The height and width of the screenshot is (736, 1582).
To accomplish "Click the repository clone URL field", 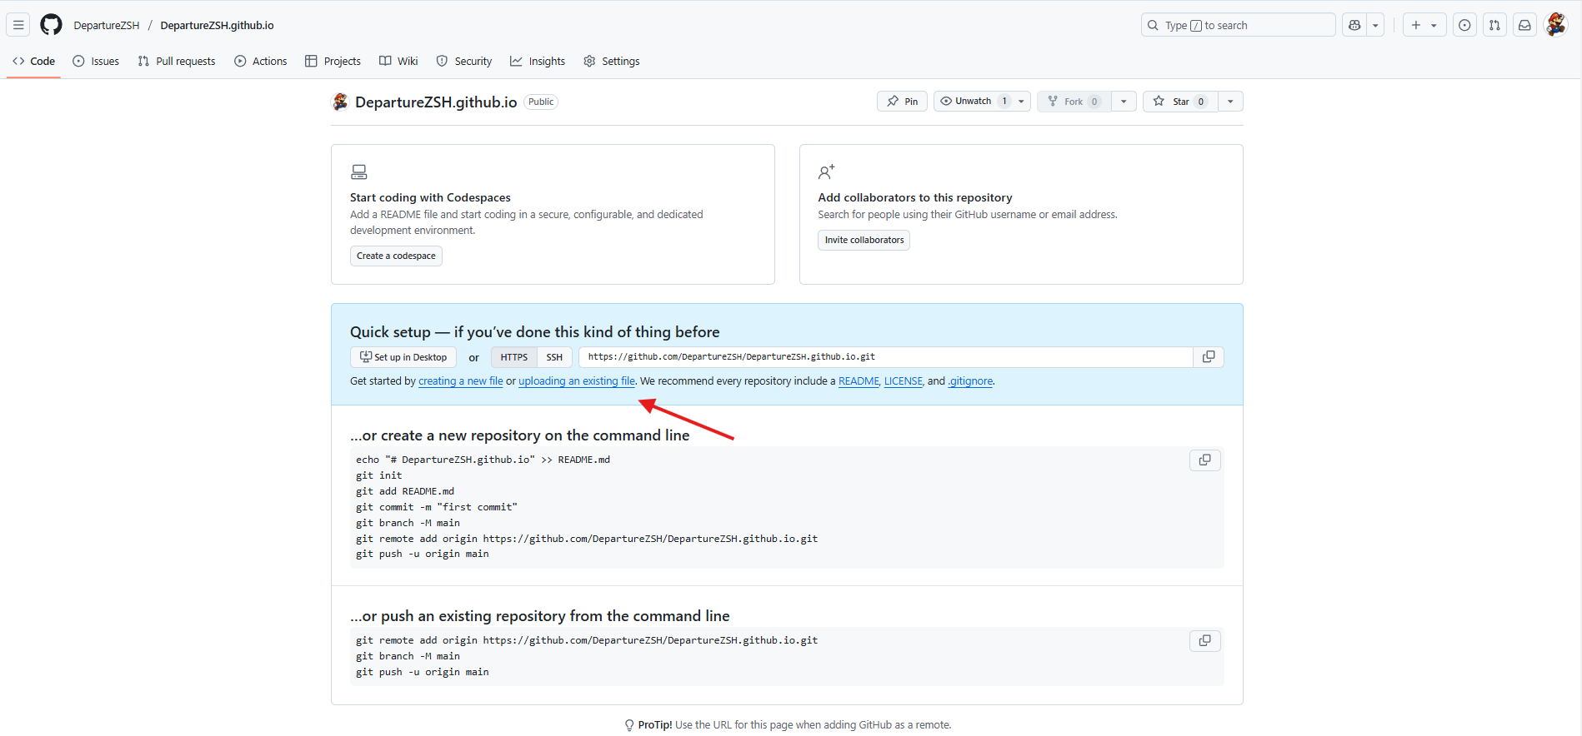I will click(886, 357).
